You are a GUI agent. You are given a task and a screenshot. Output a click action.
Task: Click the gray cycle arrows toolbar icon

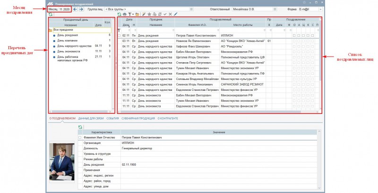click(160, 15)
